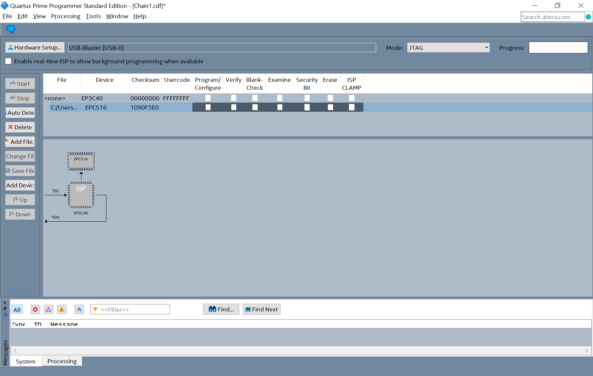Screen dimensions: 593x376
Task: Check Program/Configure for the EP3C40 row
Action: point(208,98)
